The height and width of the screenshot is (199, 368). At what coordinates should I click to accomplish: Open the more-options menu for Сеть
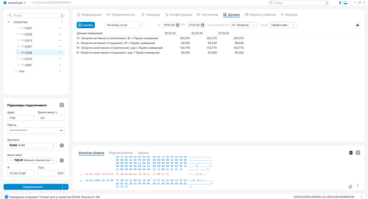(60, 71)
